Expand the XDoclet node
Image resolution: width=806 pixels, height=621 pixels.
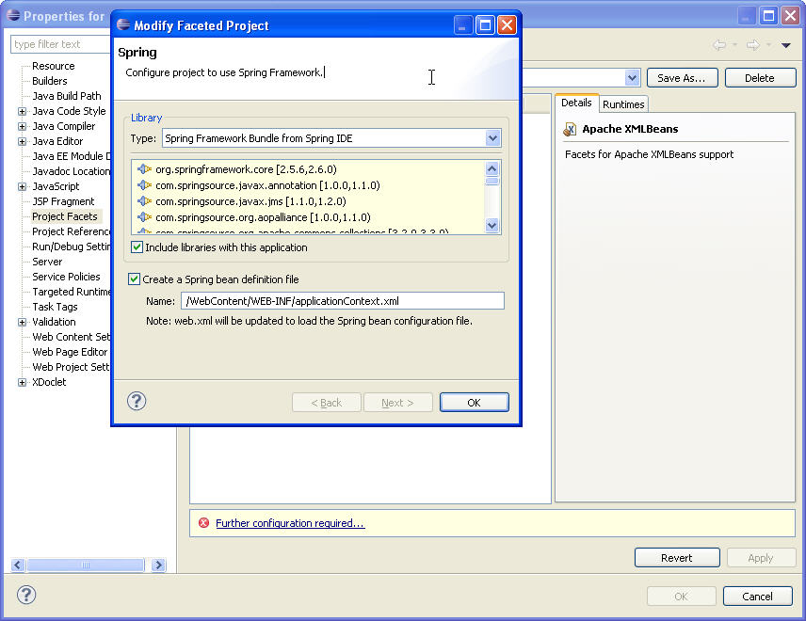(22, 382)
